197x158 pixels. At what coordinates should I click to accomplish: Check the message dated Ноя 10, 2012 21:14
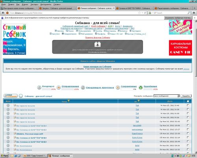[188, 137]
